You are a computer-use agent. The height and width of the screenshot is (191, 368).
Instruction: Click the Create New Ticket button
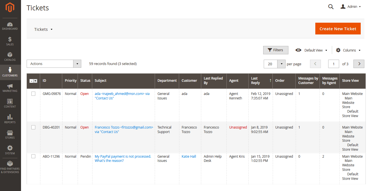pos(338,28)
